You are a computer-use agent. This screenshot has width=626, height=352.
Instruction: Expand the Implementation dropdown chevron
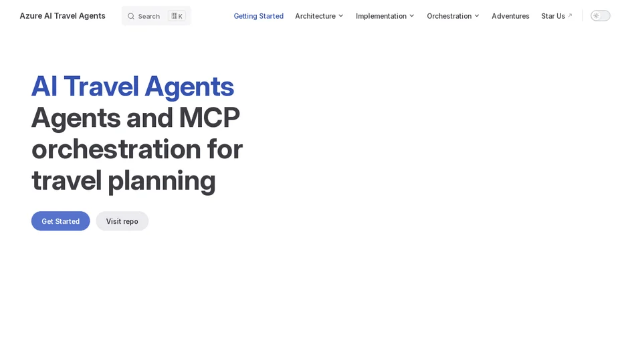(412, 16)
